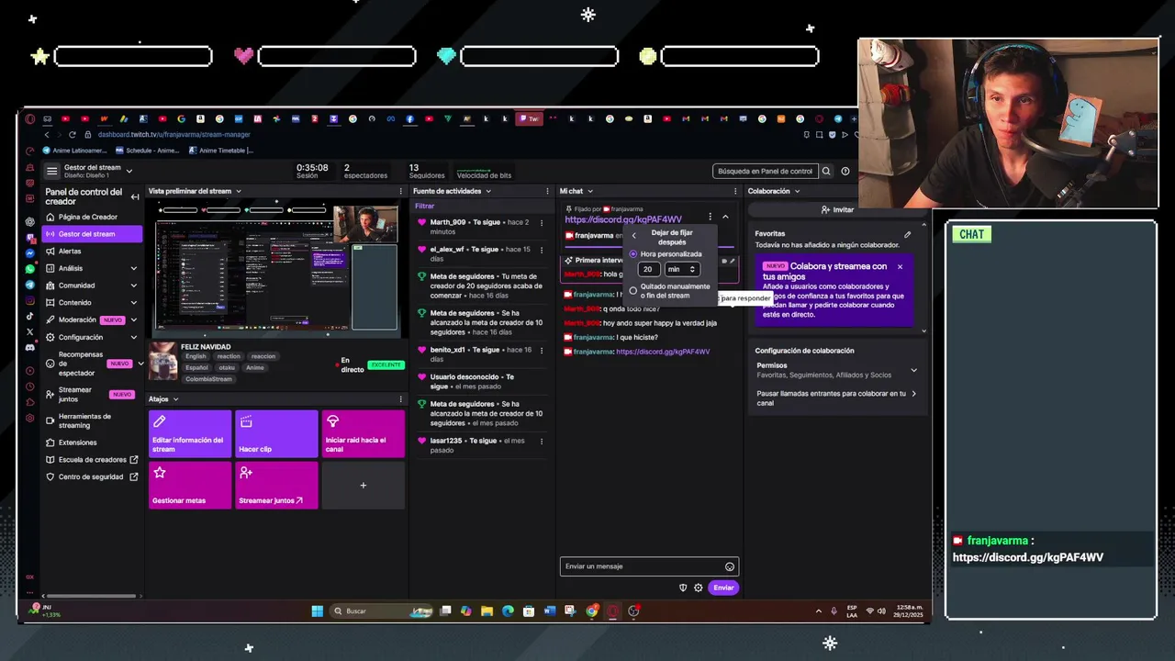Click the Editar información del stream shortcut
This screenshot has height=661, width=1175.
pos(190,433)
